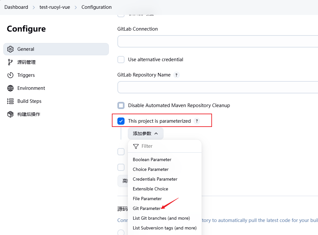The width and height of the screenshot is (318, 235).
Task: Open test-ruoyi-vue breadcrumb link
Action: point(55,7)
